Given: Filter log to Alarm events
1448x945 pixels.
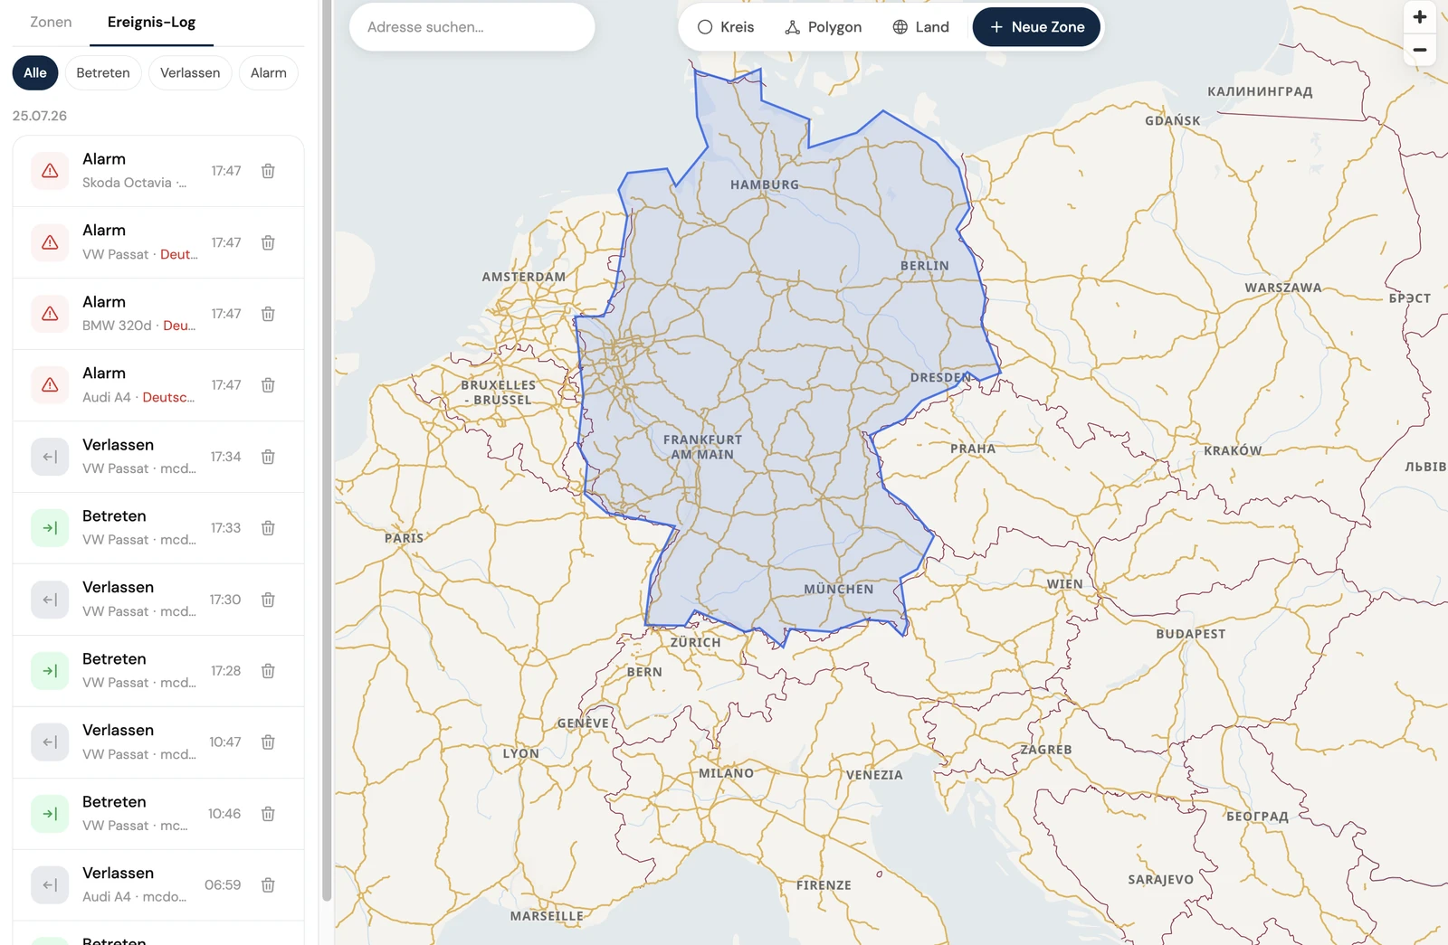Looking at the screenshot, I should coord(269,73).
